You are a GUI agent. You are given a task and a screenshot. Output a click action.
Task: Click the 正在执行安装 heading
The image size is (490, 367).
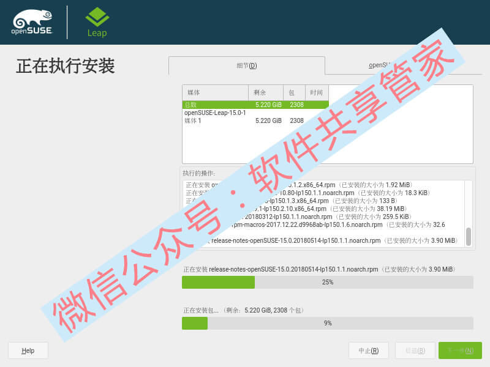(x=66, y=66)
